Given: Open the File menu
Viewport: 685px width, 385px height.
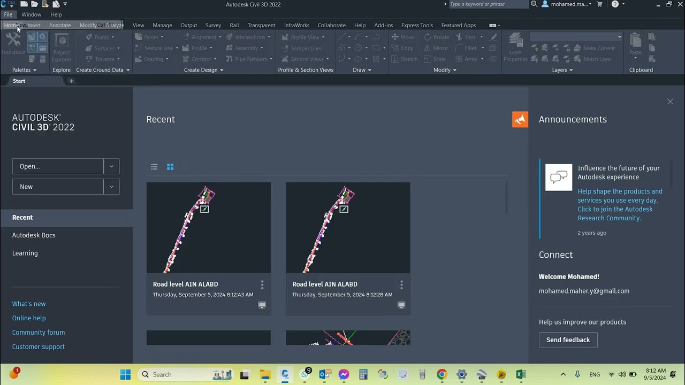Looking at the screenshot, I should (x=8, y=14).
